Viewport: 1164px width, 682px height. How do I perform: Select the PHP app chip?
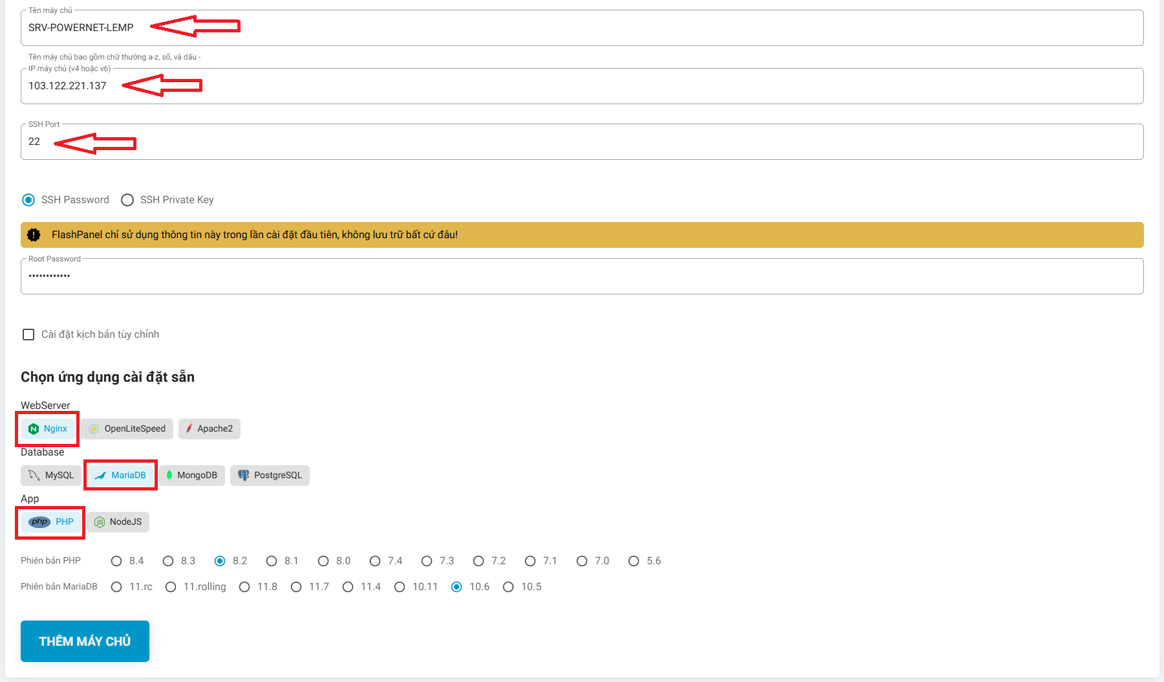51,522
